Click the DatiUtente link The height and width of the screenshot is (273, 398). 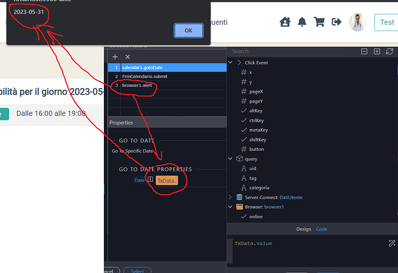pyautogui.click(x=291, y=197)
